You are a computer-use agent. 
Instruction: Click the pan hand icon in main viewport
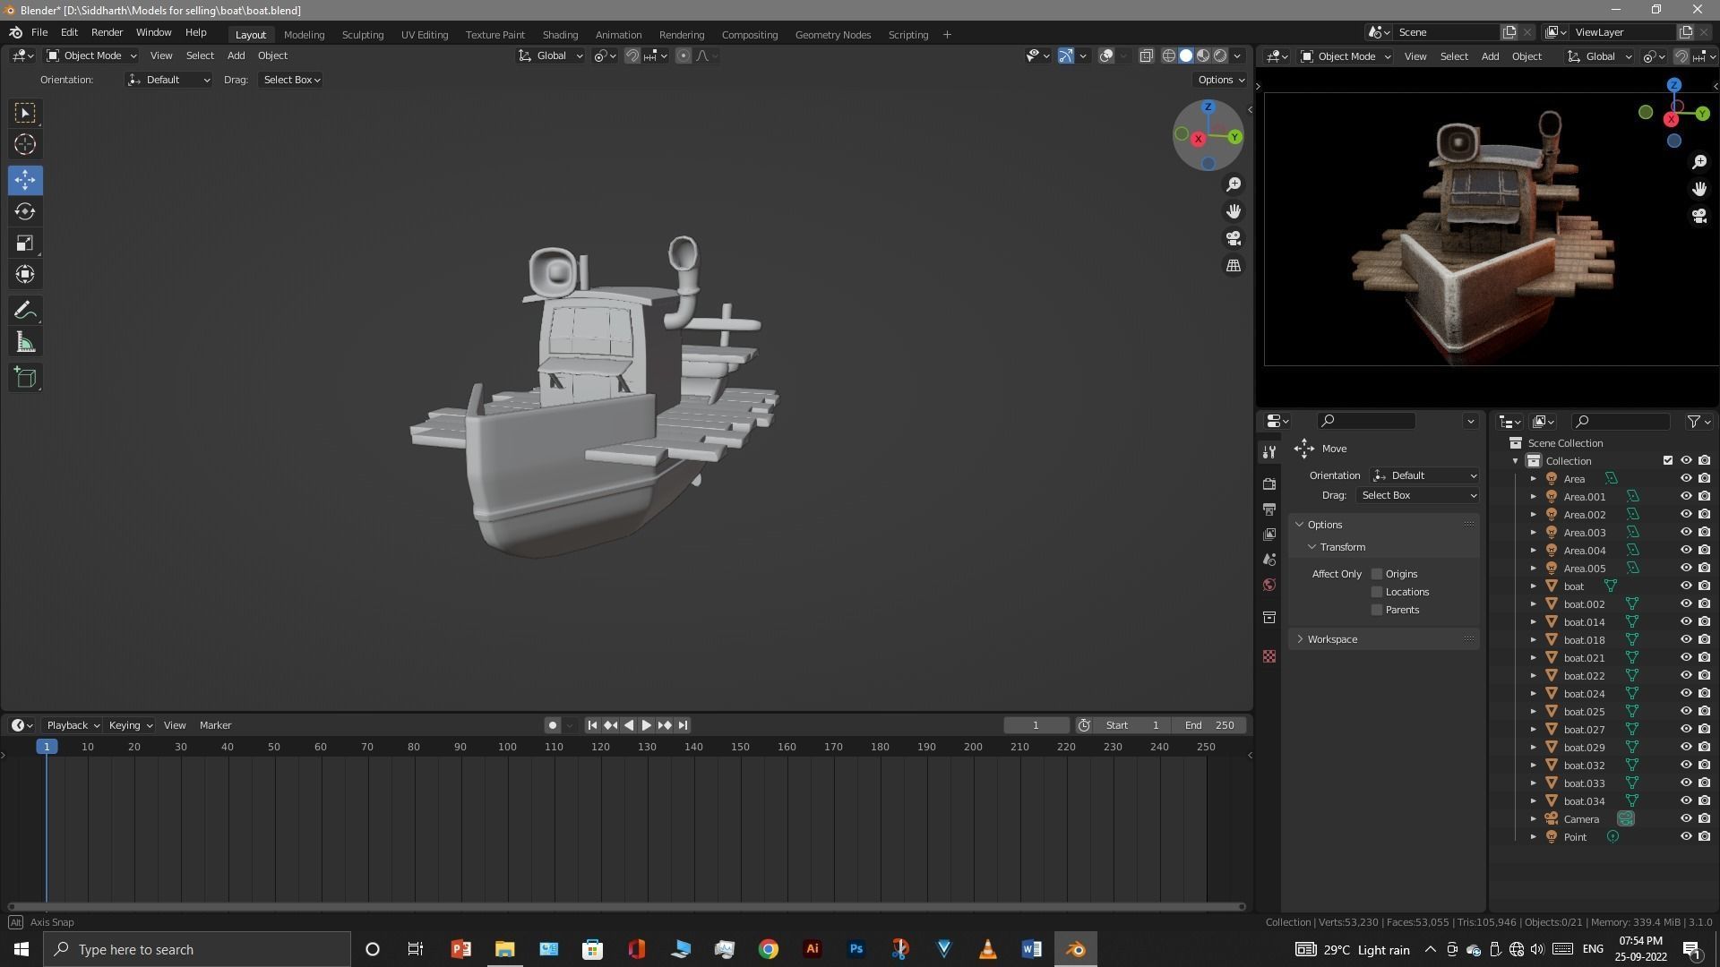[1234, 211]
